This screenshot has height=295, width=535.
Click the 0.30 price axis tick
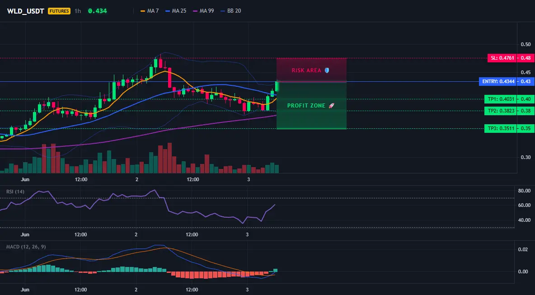526,157
